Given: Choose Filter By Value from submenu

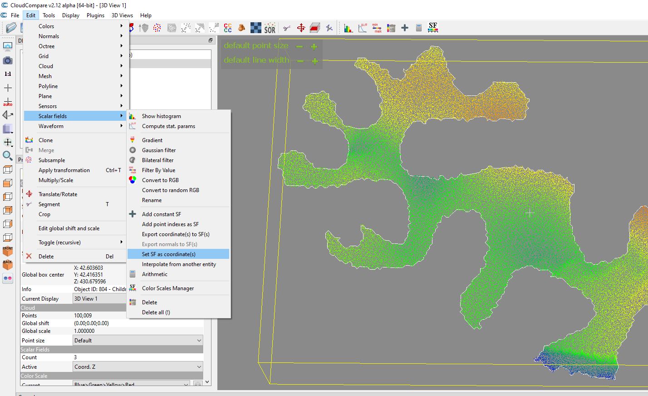Looking at the screenshot, I should (x=158, y=170).
